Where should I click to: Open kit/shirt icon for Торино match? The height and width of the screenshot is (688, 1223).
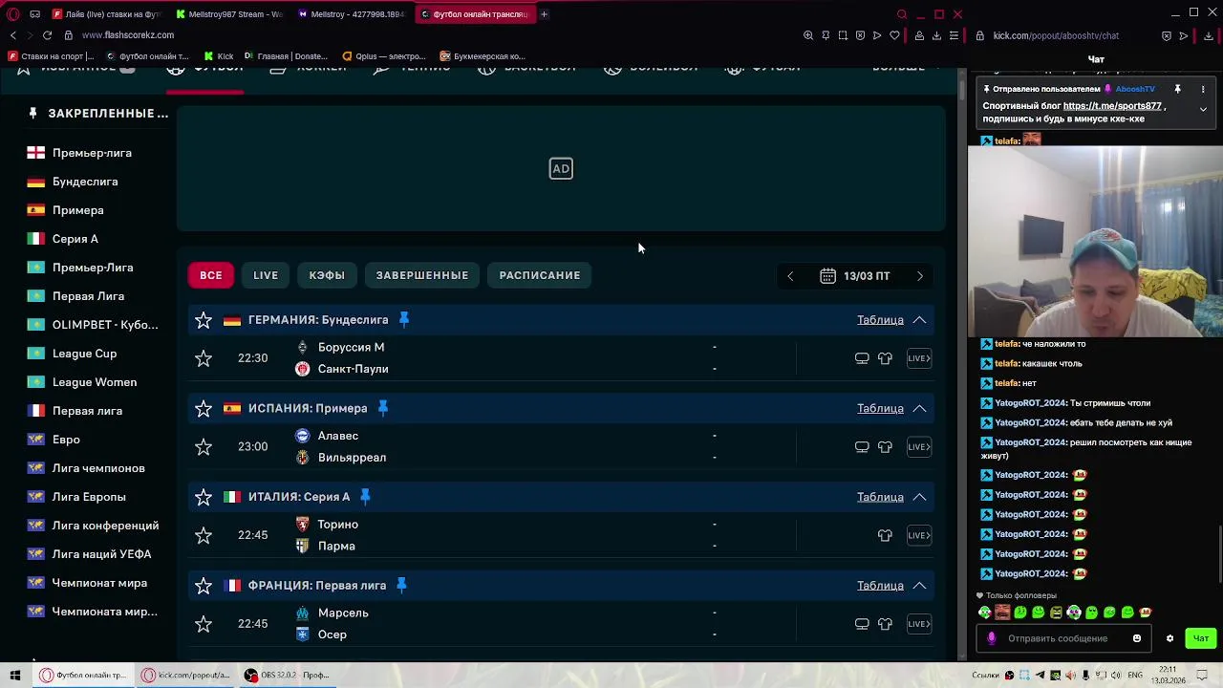click(x=885, y=536)
